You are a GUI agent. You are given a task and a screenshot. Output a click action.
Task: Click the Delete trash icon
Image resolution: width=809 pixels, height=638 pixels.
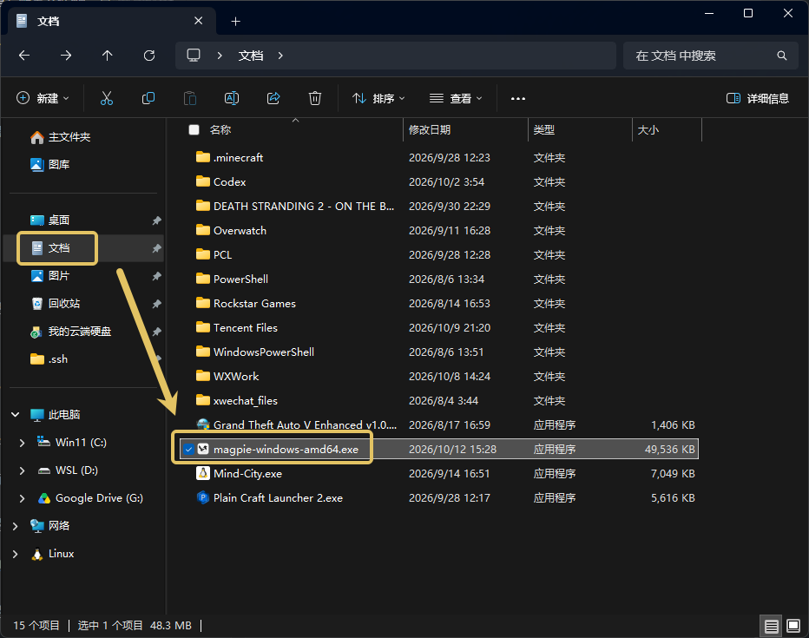click(315, 98)
